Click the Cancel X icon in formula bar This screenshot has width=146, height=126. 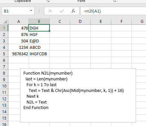50,11
